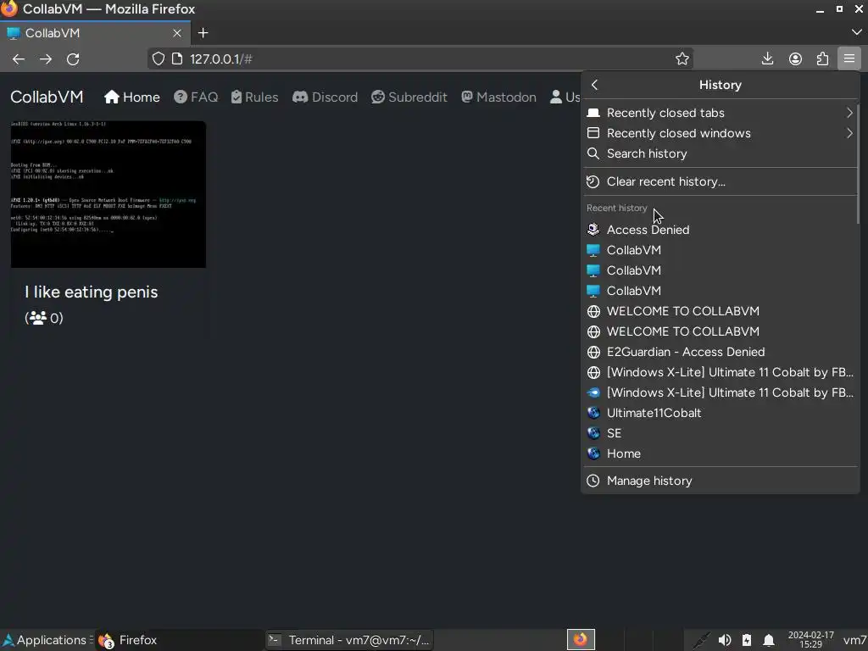Close the Firefox hamburger menu button
Screen dimensions: 868x651
[849, 58]
